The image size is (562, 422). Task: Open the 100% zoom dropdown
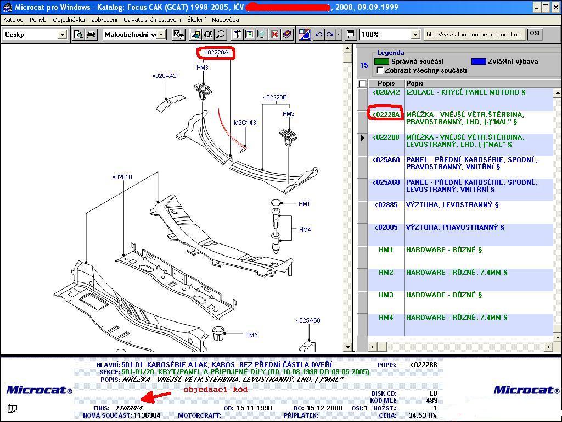[415, 35]
